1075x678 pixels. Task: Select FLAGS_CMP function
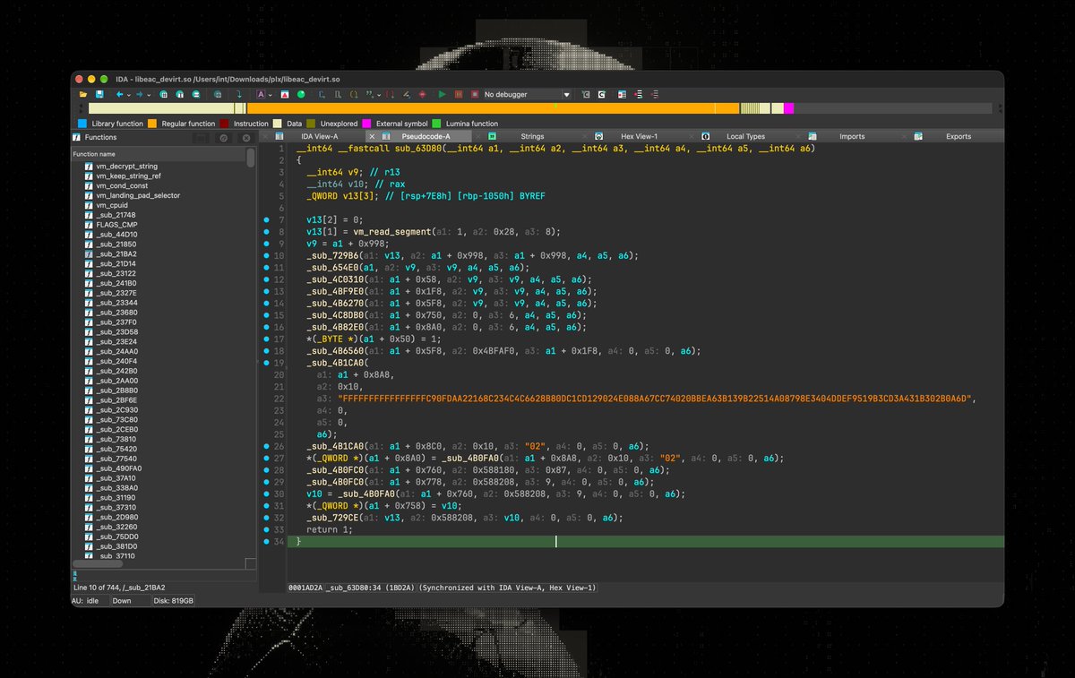click(116, 224)
